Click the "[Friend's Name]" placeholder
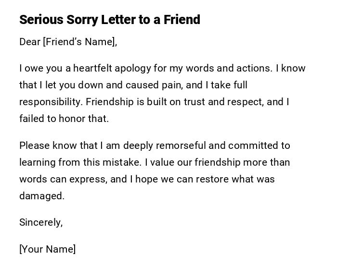Viewport: 337px width, 279px height. (x=79, y=42)
